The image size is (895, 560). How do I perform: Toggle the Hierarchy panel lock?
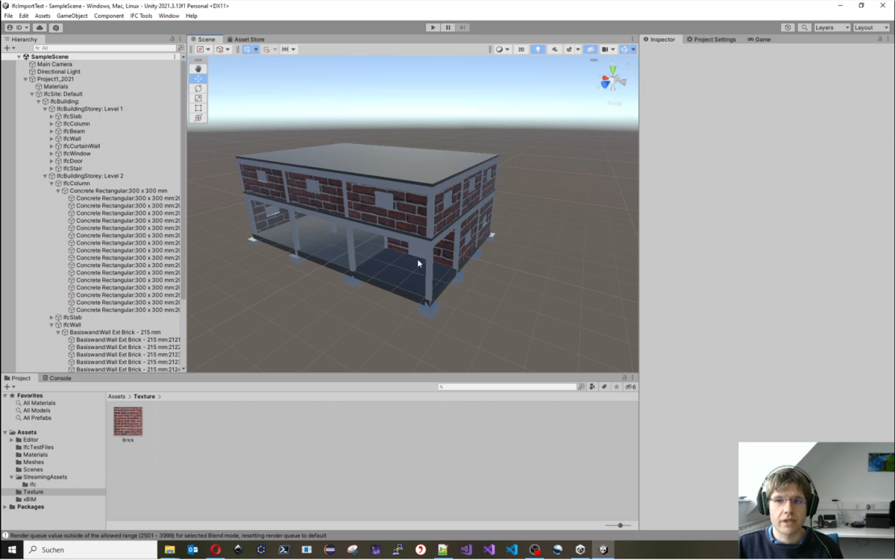tap(172, 40)
